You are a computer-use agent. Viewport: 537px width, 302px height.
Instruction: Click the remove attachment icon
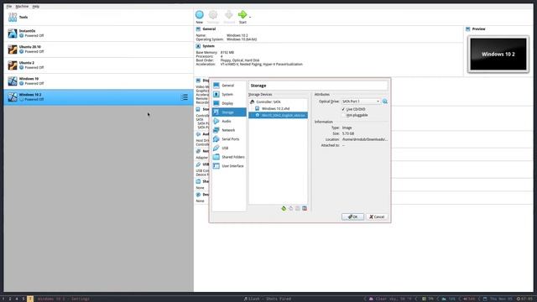(305, 208)
